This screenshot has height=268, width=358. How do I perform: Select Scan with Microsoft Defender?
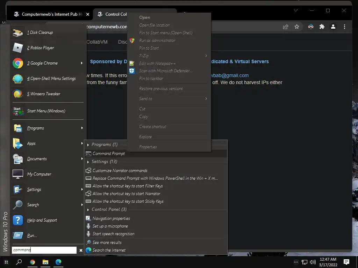tap(169, 71)
